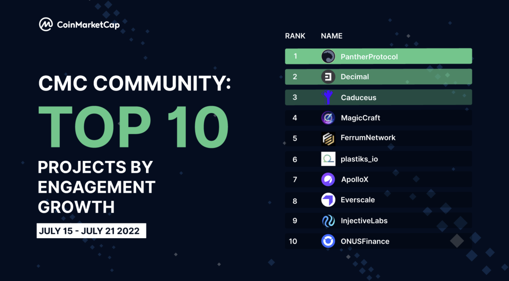
Task: Click the FerrumNetwork gold logo
Action: [328, 138]
